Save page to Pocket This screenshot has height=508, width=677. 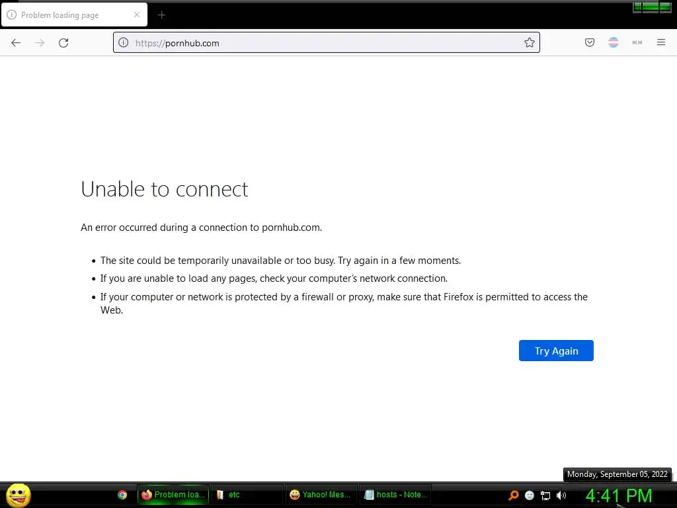[x=589, y=42]
